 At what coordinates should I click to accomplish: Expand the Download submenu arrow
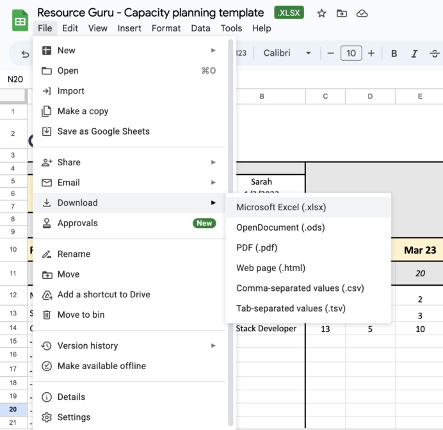213,203
